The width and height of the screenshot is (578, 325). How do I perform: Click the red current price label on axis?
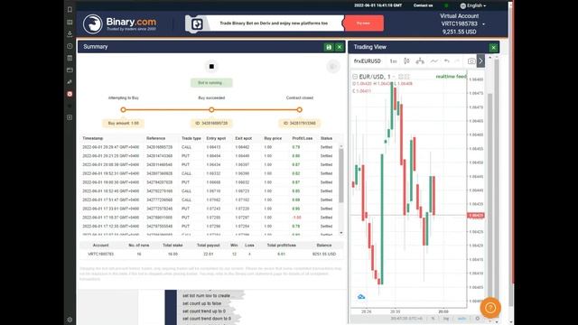click(476, 215)
